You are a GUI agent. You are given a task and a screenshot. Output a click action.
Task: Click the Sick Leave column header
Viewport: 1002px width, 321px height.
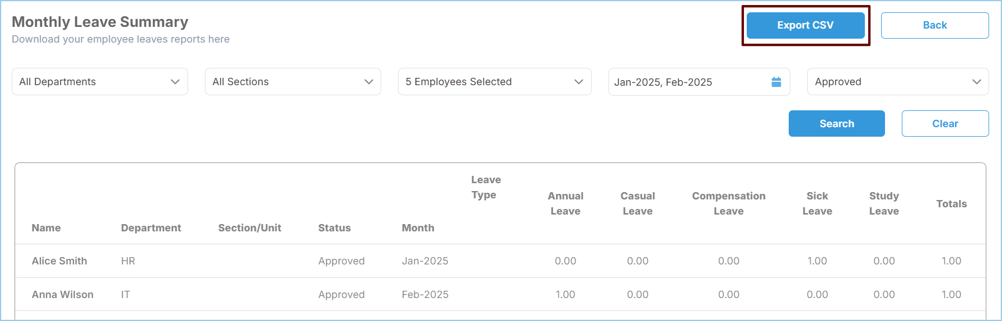coord(817,203)
